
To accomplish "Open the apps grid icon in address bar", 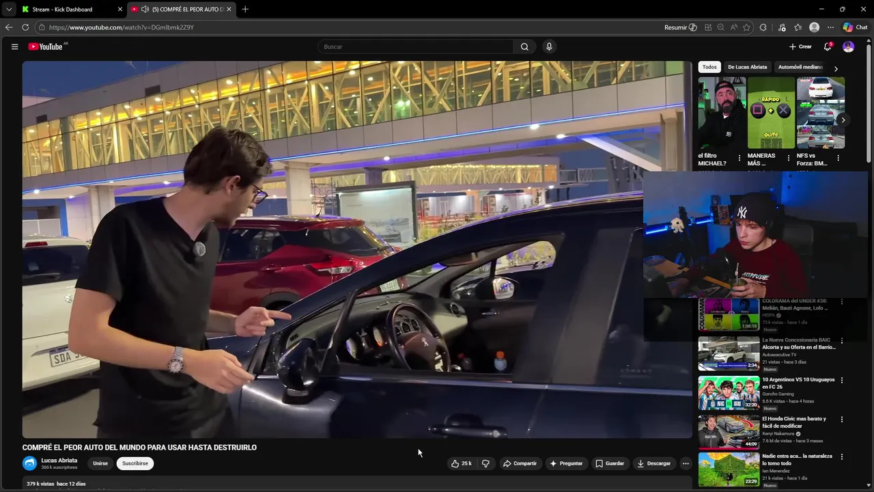I will point(708,27).
